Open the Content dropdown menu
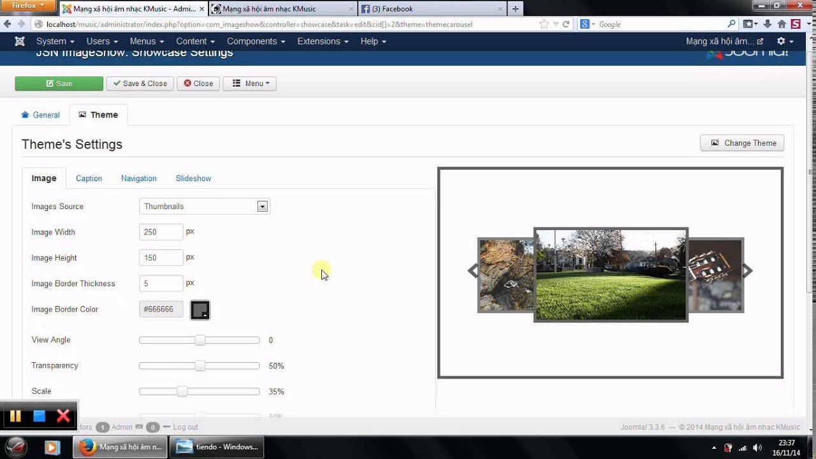This screenshot has width=816, height=459. (196, 41)
